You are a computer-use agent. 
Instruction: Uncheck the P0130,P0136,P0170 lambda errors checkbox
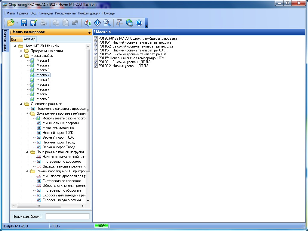coord(96,38)
